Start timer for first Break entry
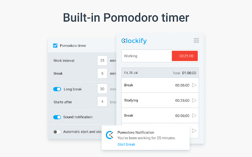 click(x=194, y=85)
